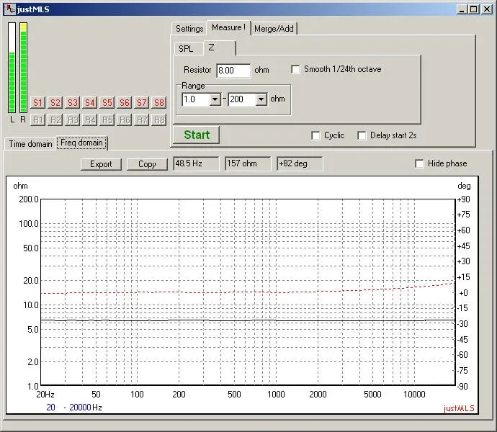497x432 pixels.
Task: Click the justMLS title bar icon
Action: pyautogui.click(x=11, y=9)
